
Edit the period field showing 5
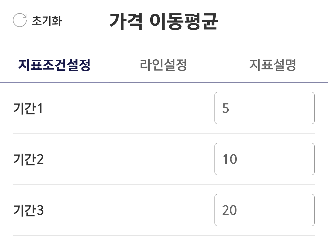pyautogui.click(x=264, y=108)
